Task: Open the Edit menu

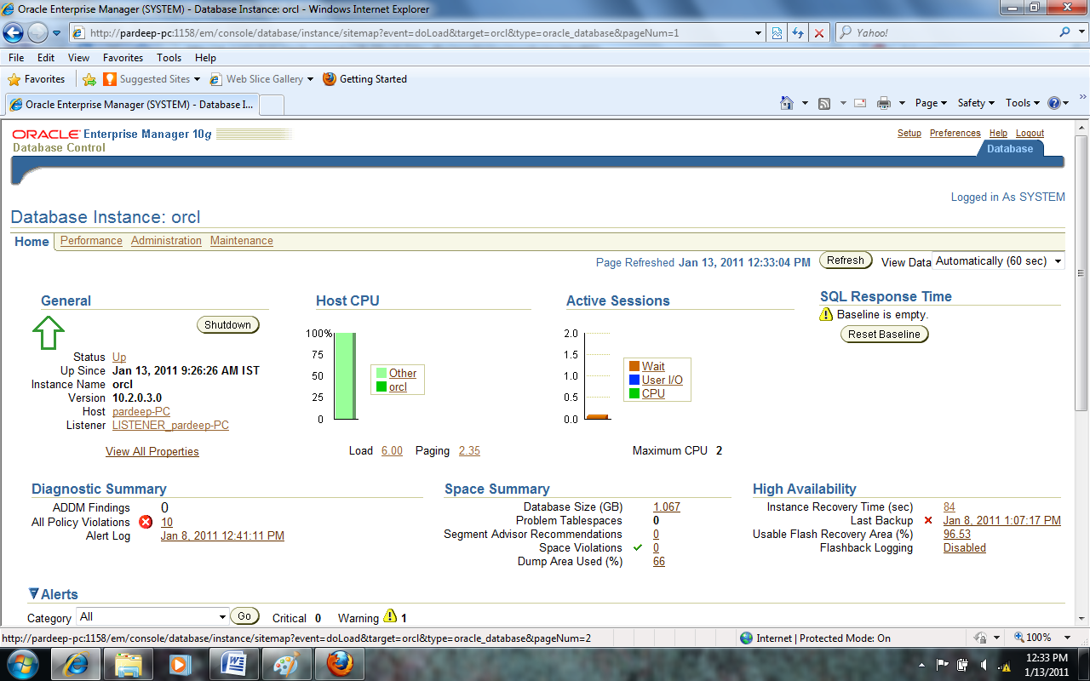Action: [x=46, y=58]
